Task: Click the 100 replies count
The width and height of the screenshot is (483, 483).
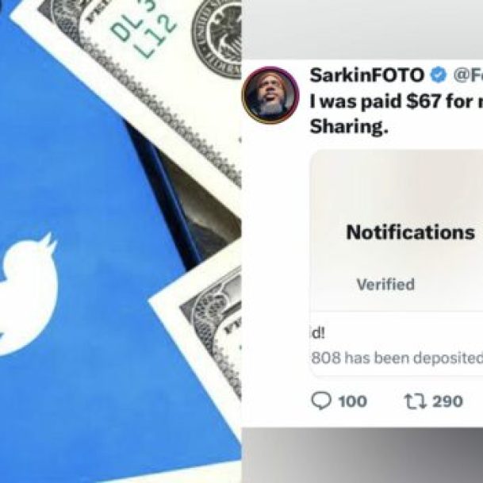Action: click(x=353, y=401)
